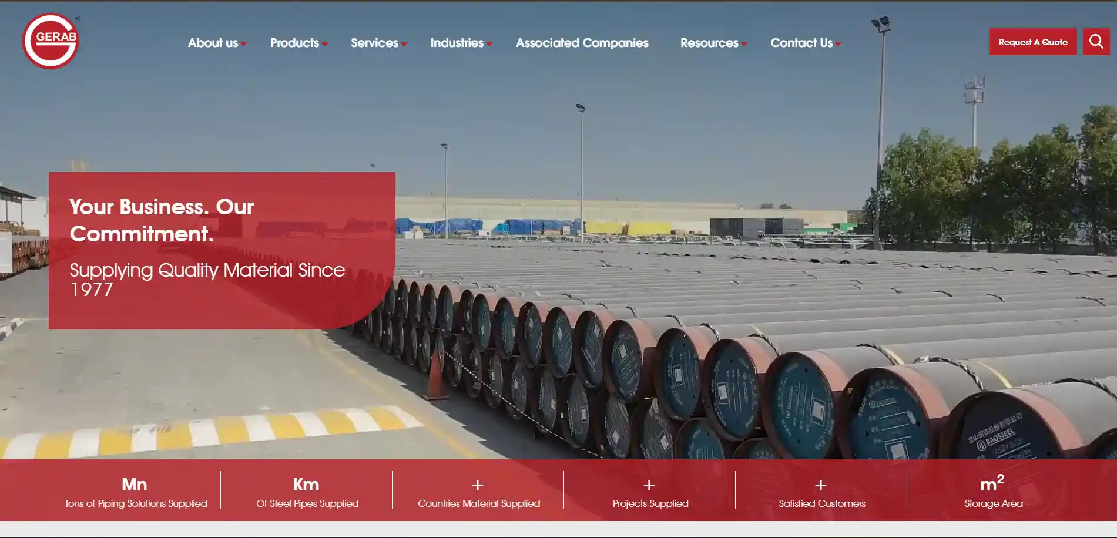Open the Industries menu item

click(x=457, y=43)
